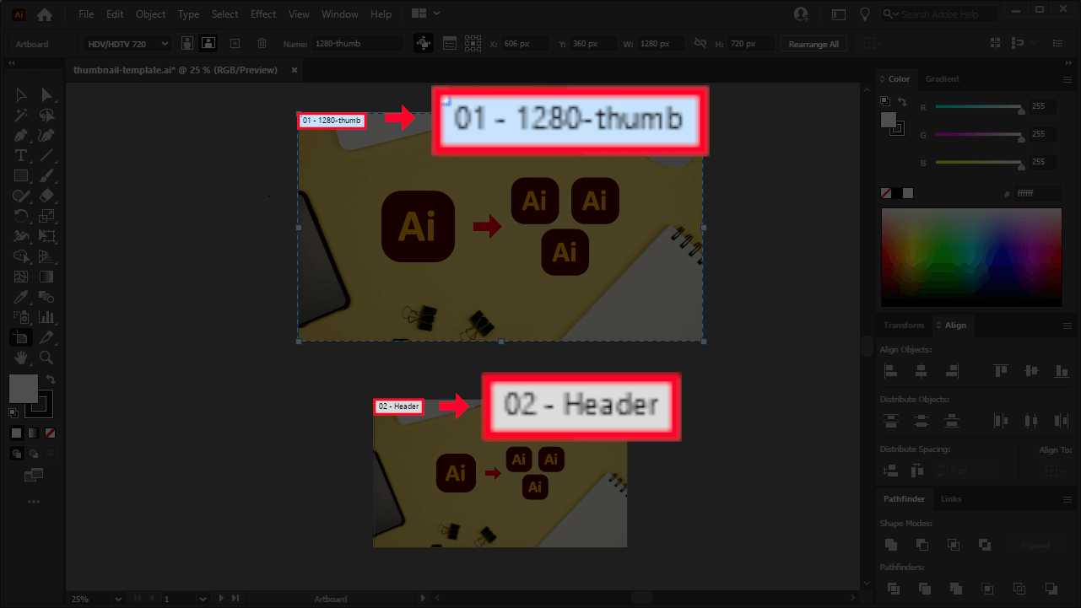Select the Scale tool
1081x608 pixels.
(x=47, y=216)
